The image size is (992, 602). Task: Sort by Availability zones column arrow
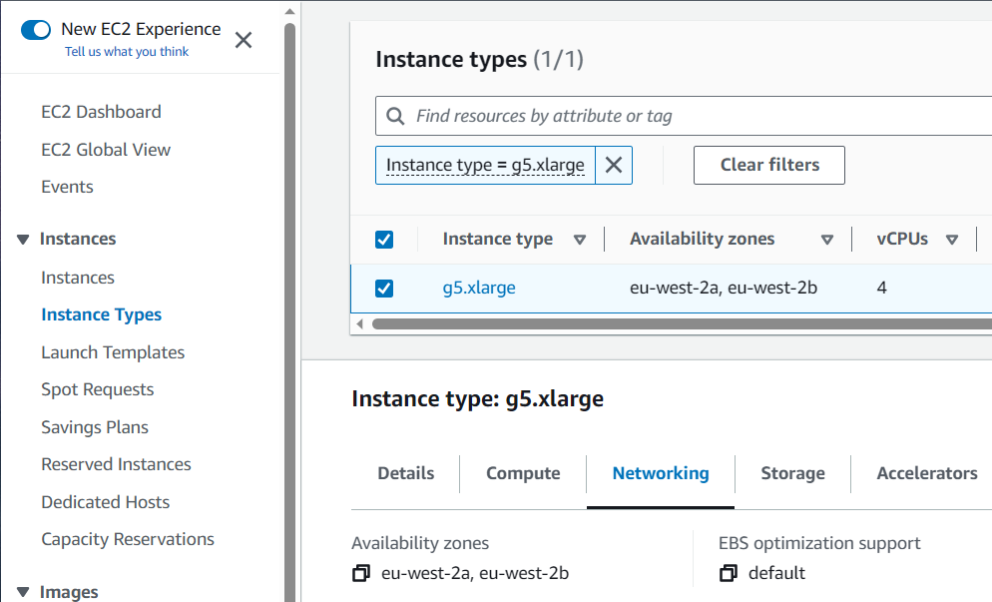[x=827, y=240]
